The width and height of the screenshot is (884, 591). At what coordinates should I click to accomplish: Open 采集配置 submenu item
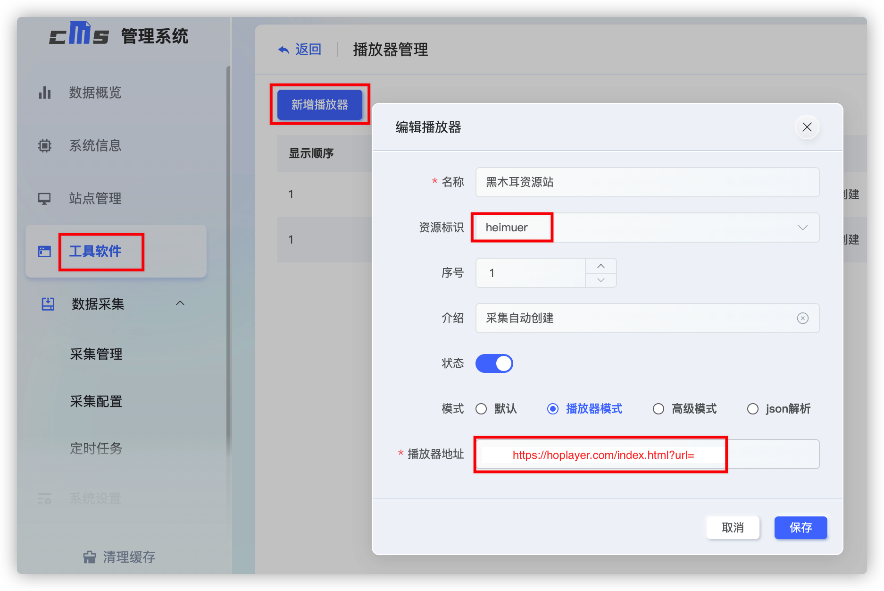[96, 401]
